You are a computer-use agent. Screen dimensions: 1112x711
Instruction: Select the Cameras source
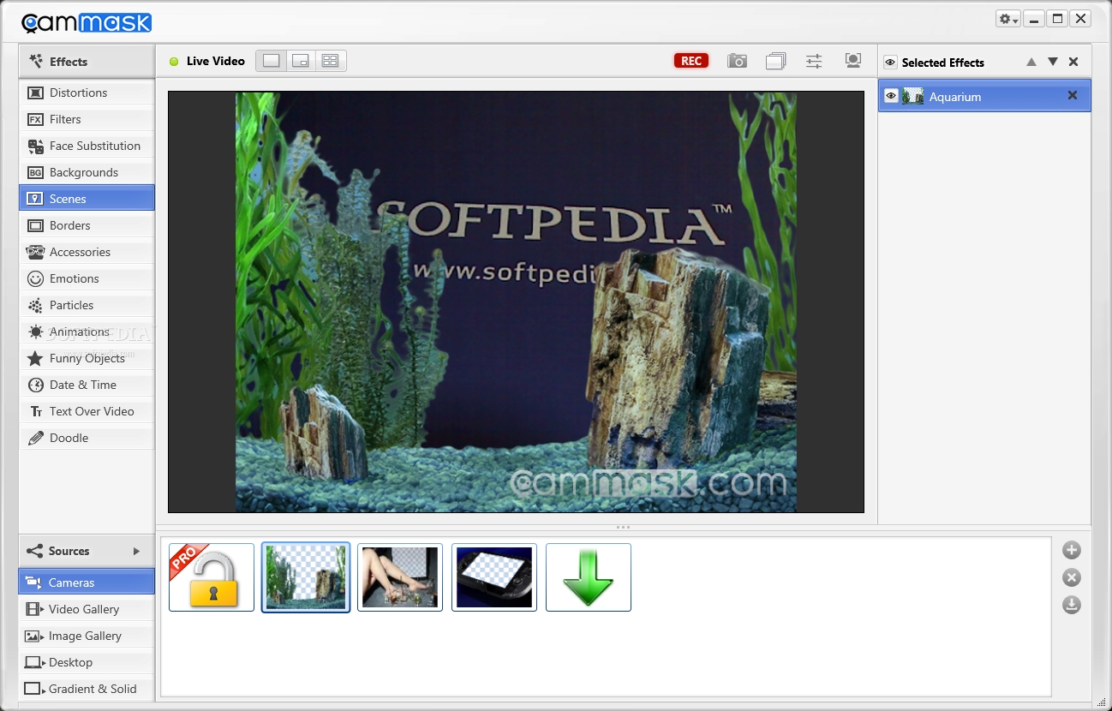coord(87,583)
